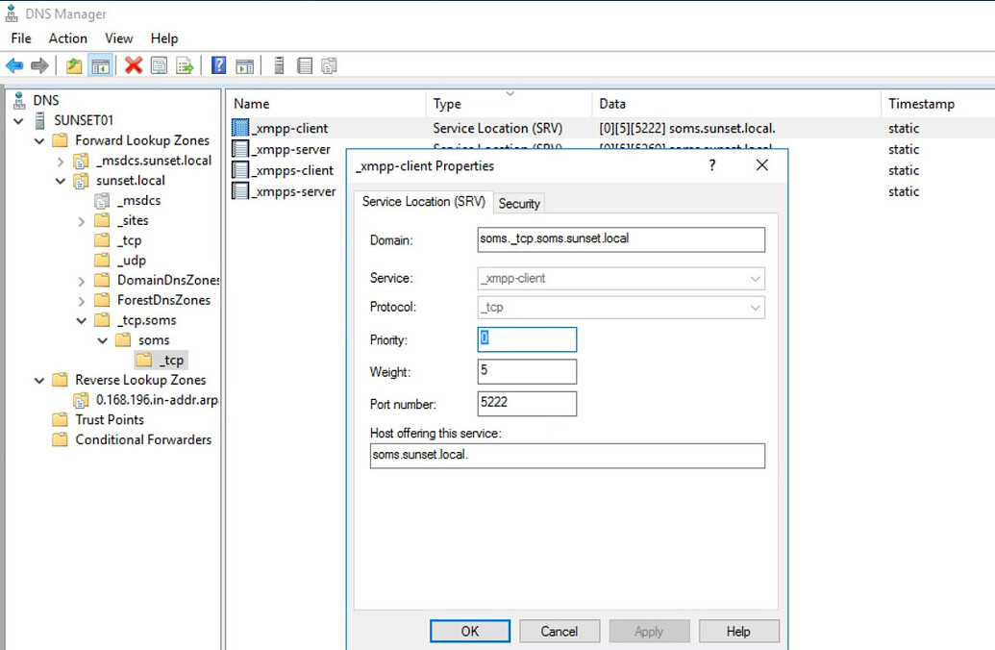Viewport: 995px width, 650px height.
Task: Click the OK button in Properties dialog
Action: pos(470,632)
